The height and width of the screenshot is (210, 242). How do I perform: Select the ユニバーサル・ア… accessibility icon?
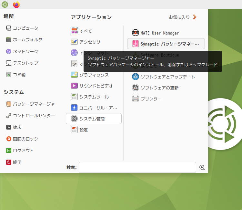pos(74,108)
